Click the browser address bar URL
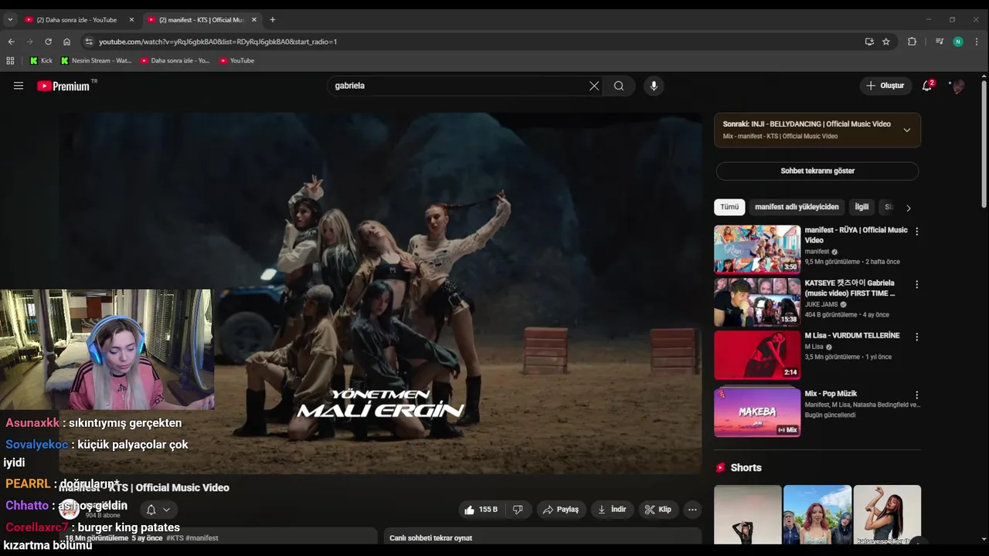The height and width of the screenshot is (556, 989). pos(218,42)
